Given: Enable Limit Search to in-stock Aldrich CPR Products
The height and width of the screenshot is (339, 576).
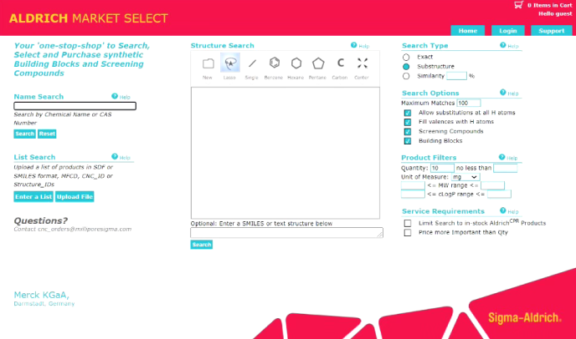Looking at the screenshot, I should tap(408, 223).
